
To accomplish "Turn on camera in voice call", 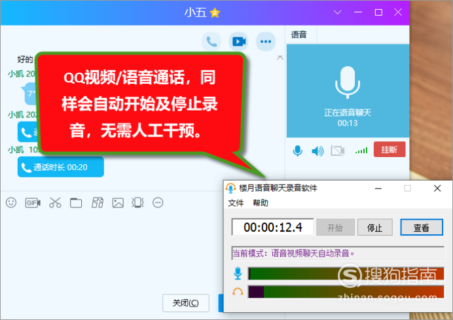I will tap(337, 151).
